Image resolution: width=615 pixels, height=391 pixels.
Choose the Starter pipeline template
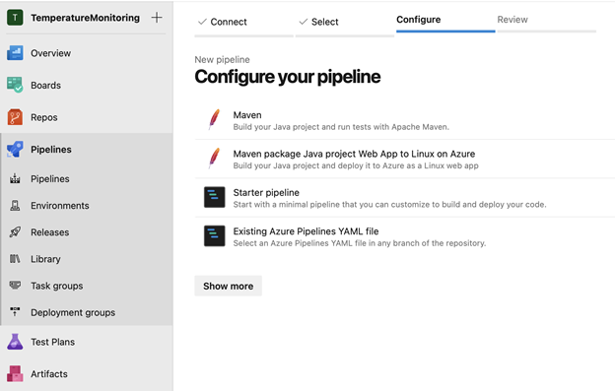405,198
